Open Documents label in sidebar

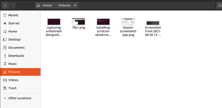pos(16,48)
